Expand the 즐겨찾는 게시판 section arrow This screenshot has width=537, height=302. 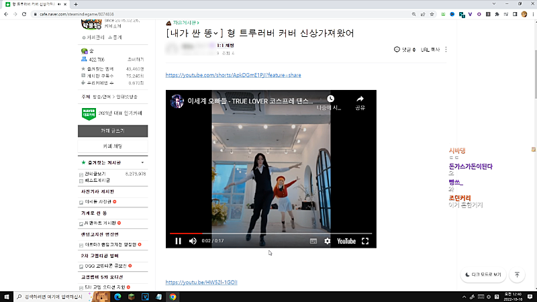tap(142, 162)
